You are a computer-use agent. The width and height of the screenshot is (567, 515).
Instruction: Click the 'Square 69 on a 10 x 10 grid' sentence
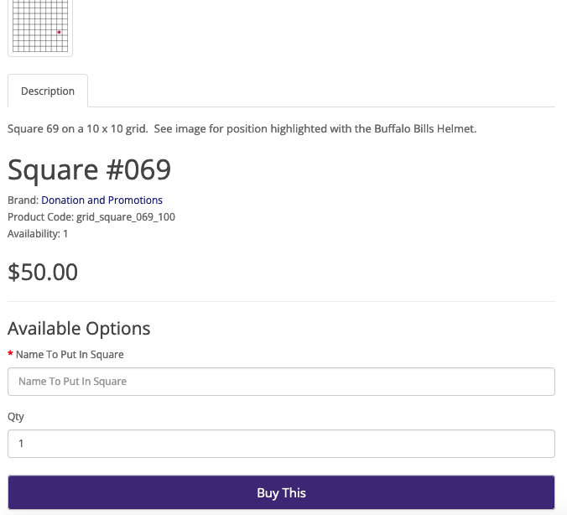[77, 129]
